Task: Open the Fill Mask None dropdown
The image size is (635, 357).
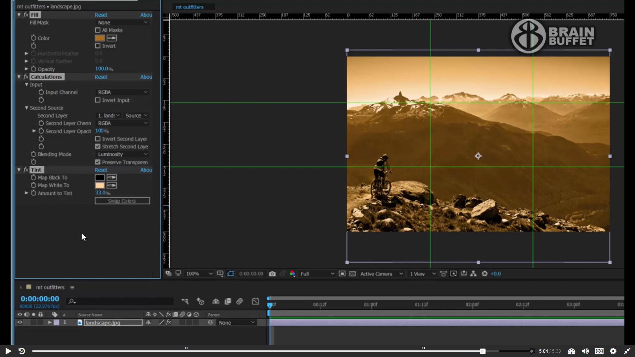Action: pos(122,22)
